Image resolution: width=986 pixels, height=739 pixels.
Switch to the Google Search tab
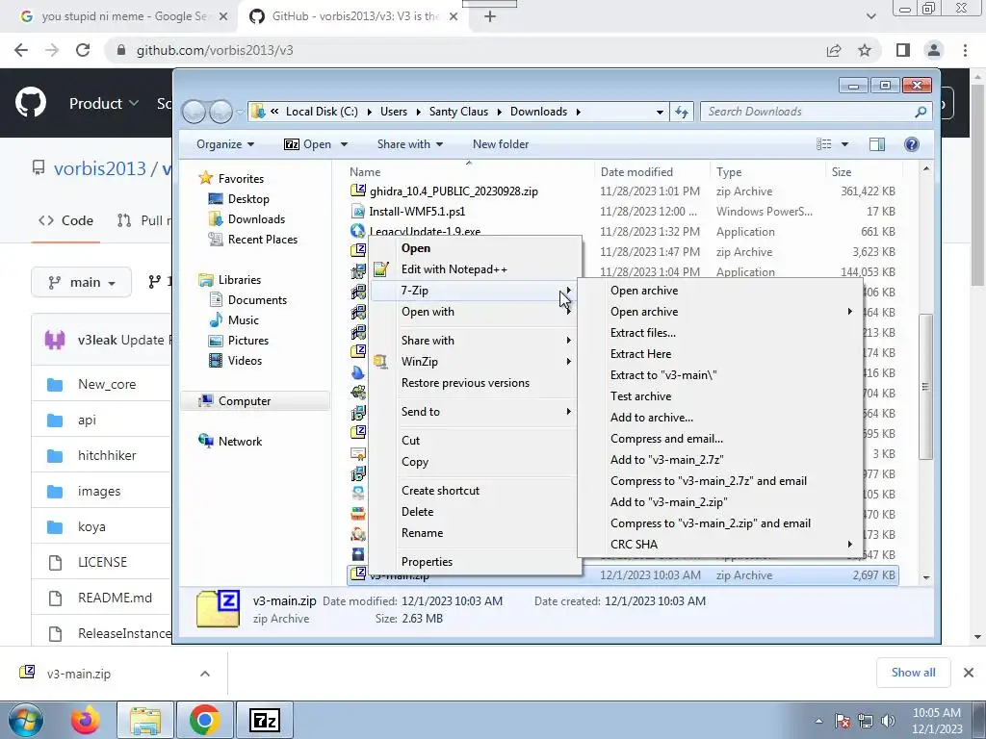click(124, 17)
